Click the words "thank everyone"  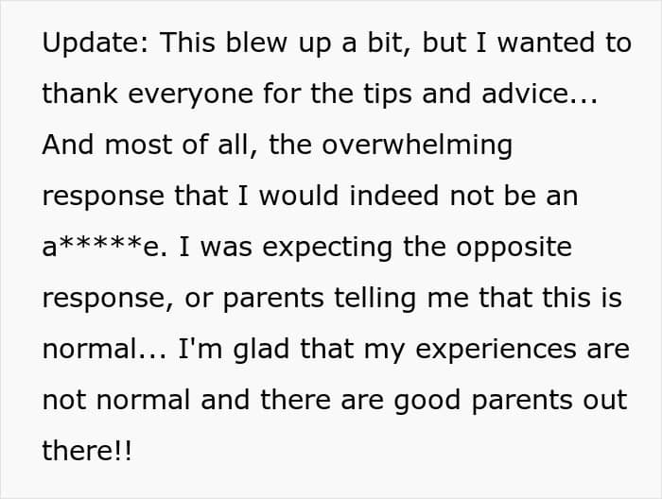click(148, 95)
